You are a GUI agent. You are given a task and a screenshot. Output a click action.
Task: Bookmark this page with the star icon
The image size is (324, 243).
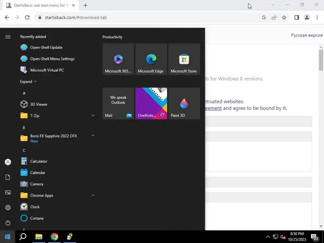click(284, 18)
